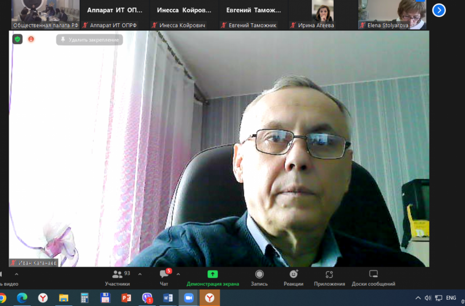Select Ирина Агеева video thumbnail
465x306 pixels.
tap(323, 12)
